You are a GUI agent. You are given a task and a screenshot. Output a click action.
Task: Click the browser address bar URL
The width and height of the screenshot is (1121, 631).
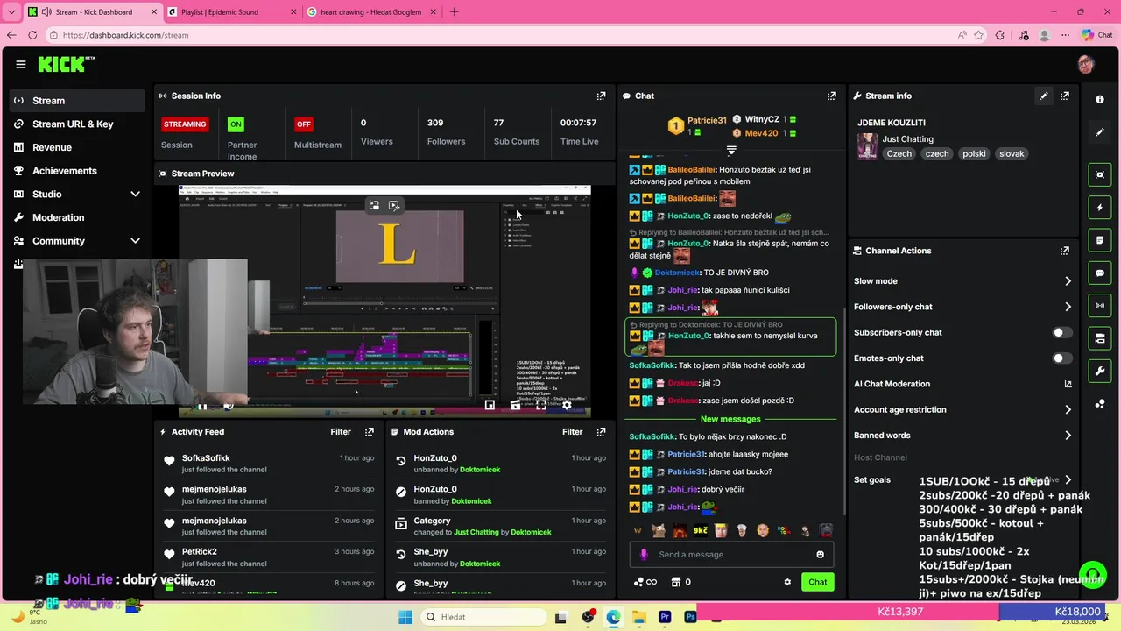125,35
